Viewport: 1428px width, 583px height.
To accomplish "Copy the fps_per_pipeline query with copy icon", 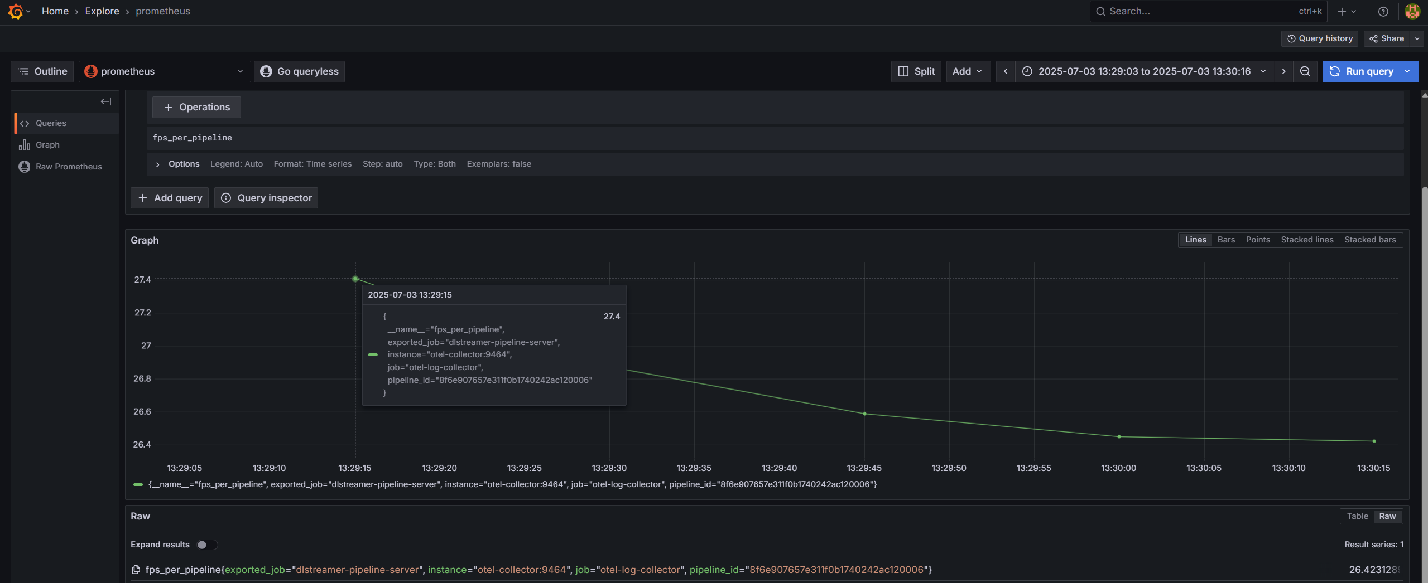I will (136, 569).
